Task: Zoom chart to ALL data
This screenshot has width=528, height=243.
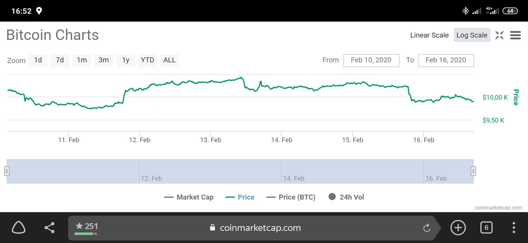Action: click(169, 60)
